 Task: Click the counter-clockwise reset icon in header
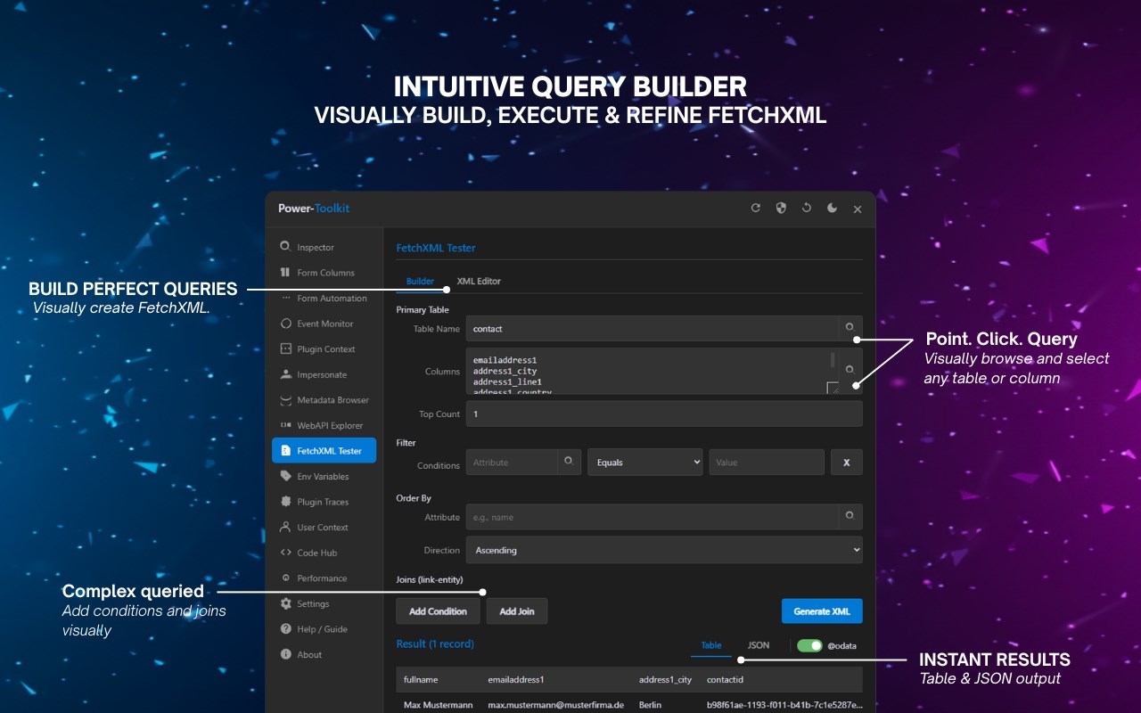point(807,208)
